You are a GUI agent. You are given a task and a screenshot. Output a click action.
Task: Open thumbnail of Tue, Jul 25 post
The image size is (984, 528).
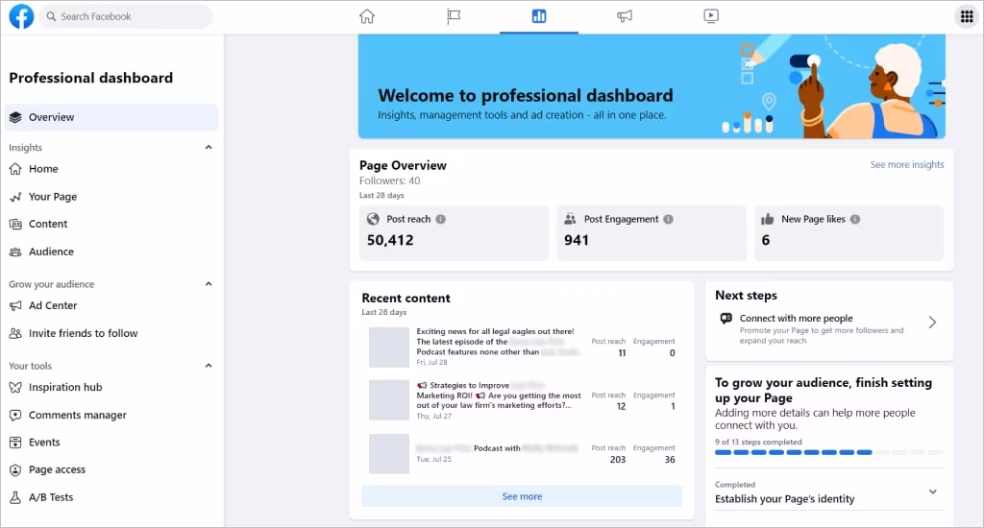[x=389, y=453]
